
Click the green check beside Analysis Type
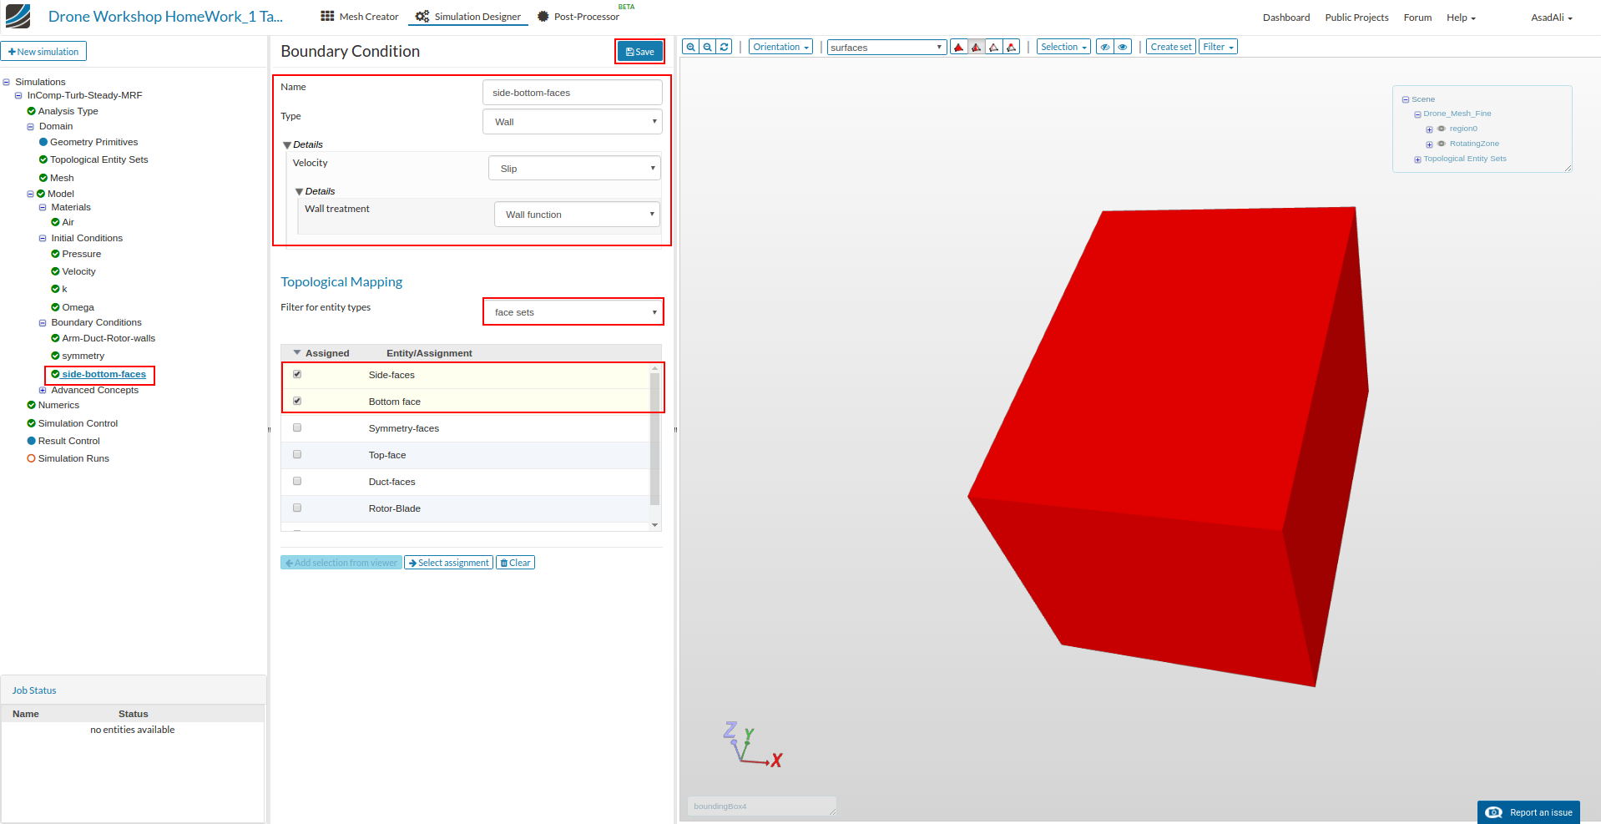tap(31, 111)
